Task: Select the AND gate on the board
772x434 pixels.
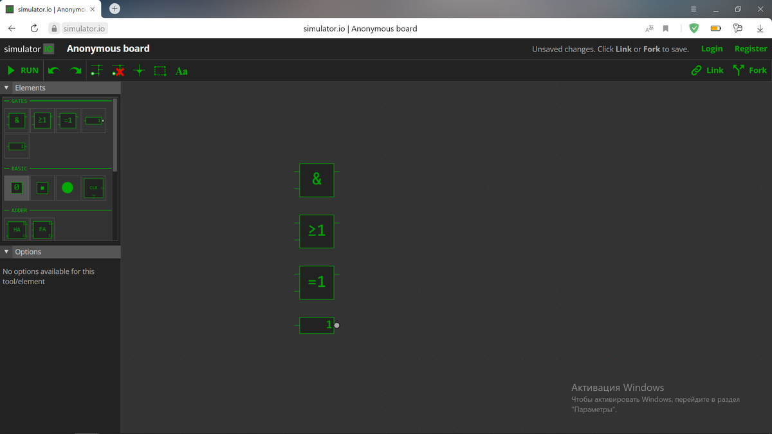Action: tap(317, 180)
